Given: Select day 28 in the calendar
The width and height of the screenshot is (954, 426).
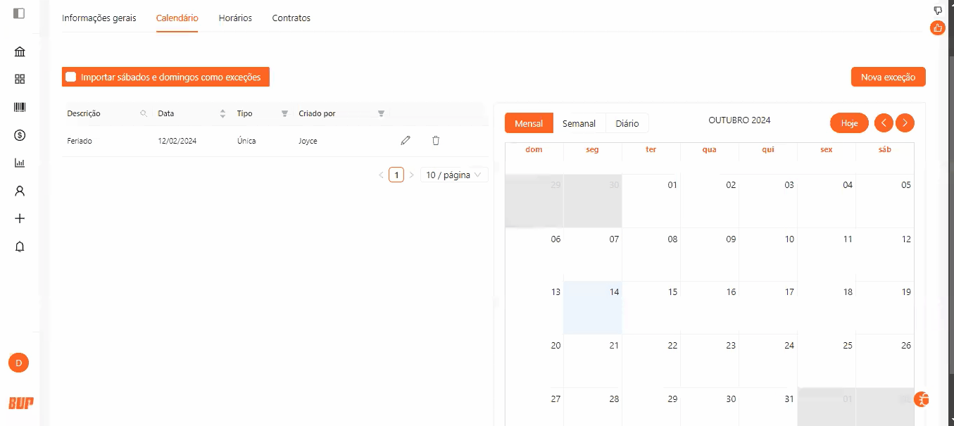Looking at the screenshot, I should (x=593, y=407).
